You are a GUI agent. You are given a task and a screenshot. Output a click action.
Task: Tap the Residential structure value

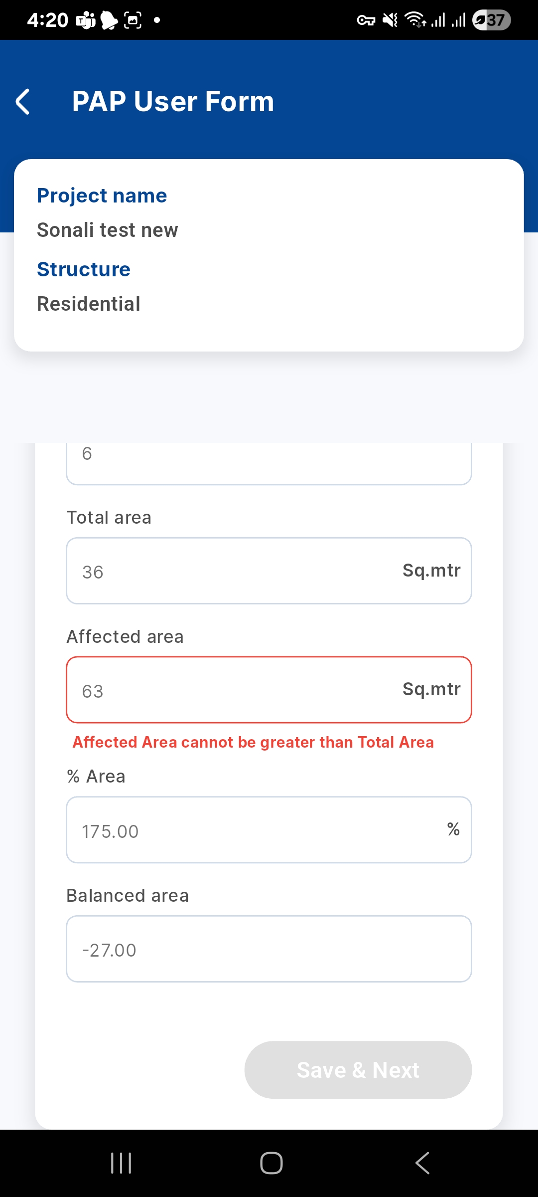pyautogui.click(x=89, y=304)
